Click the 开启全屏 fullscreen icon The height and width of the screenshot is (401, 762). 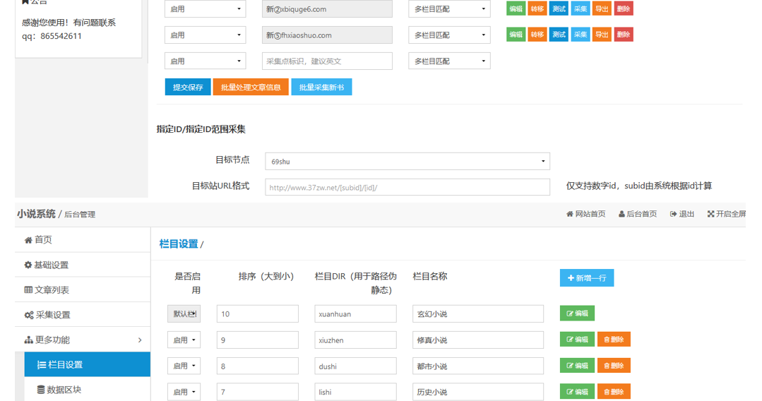[x=710, y=214]
